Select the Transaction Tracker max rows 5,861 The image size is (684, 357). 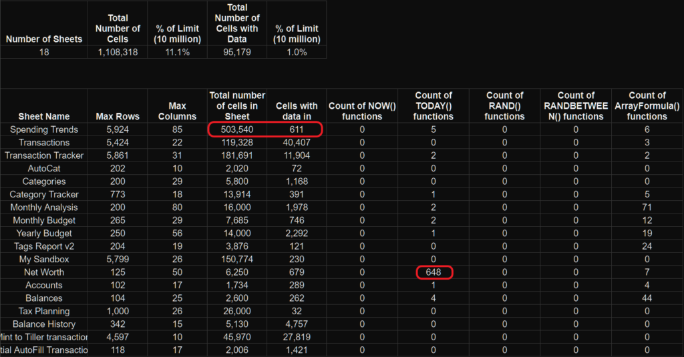pyautogui.click(x=118, y=155)
